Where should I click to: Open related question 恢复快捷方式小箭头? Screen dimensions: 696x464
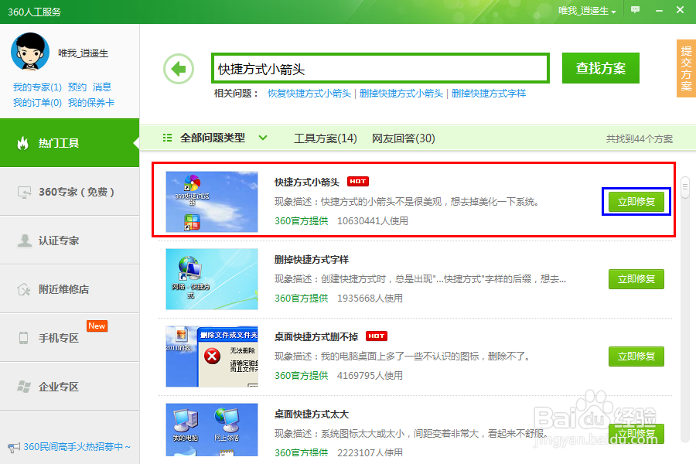pyautogui.click(x=309, y=94)
